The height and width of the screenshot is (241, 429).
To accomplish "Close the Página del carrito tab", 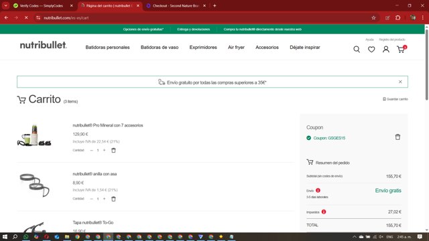I will pos(138,6).
